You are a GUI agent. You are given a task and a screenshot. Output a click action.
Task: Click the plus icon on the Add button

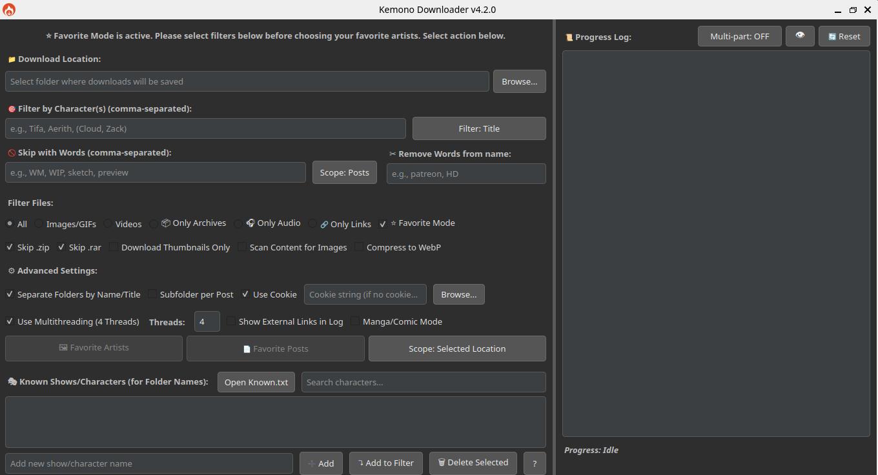[313, 463]
